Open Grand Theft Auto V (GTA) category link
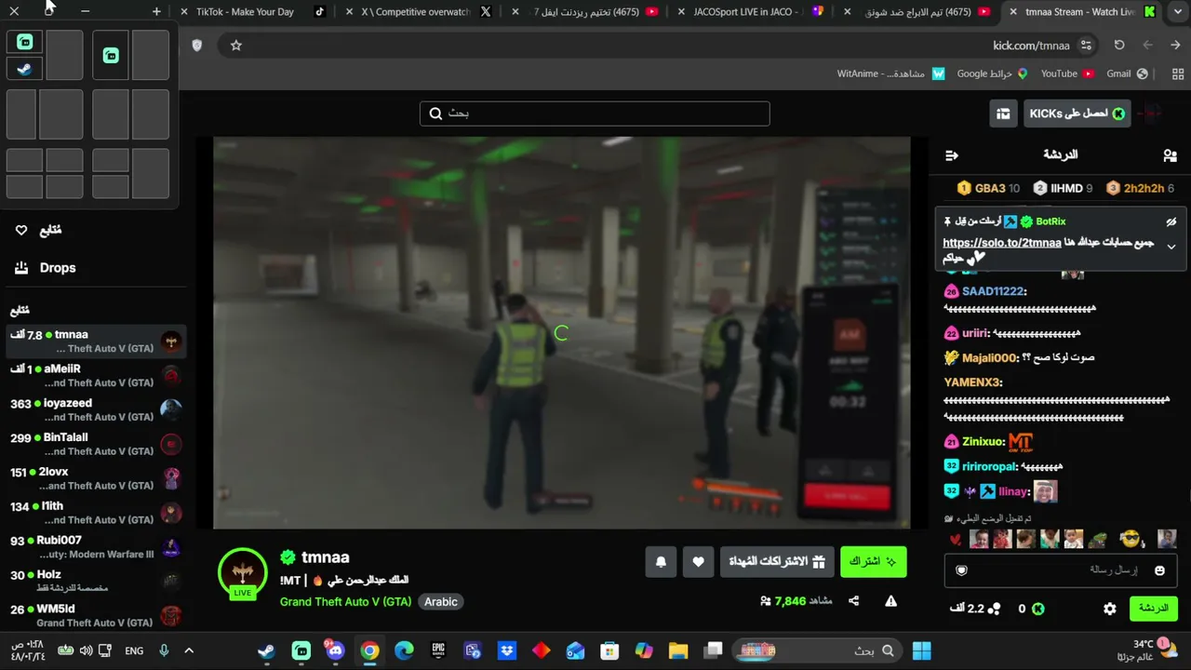 [x=345, y=602]
